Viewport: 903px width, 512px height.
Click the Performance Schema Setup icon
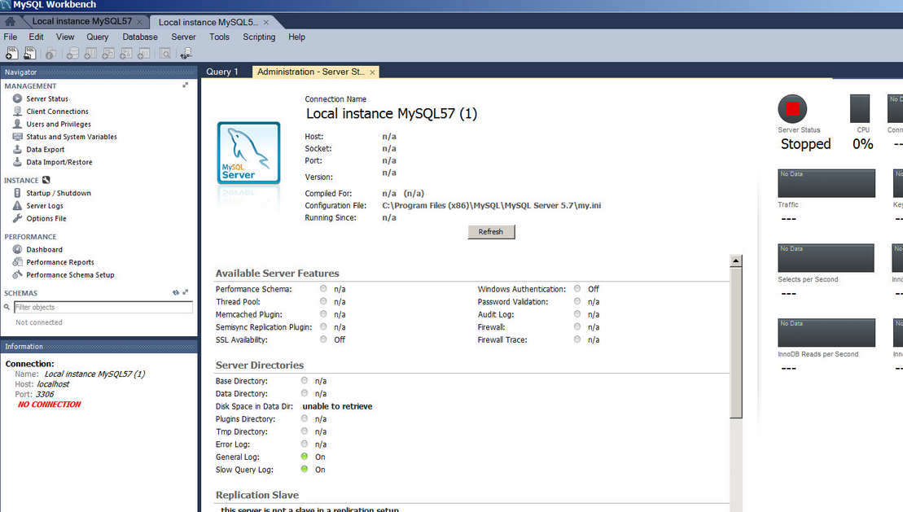tap(17, 274)
